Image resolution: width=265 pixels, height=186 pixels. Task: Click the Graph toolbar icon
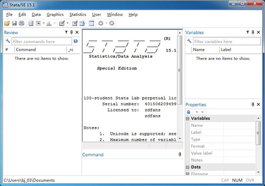click(x=49, y=23)
